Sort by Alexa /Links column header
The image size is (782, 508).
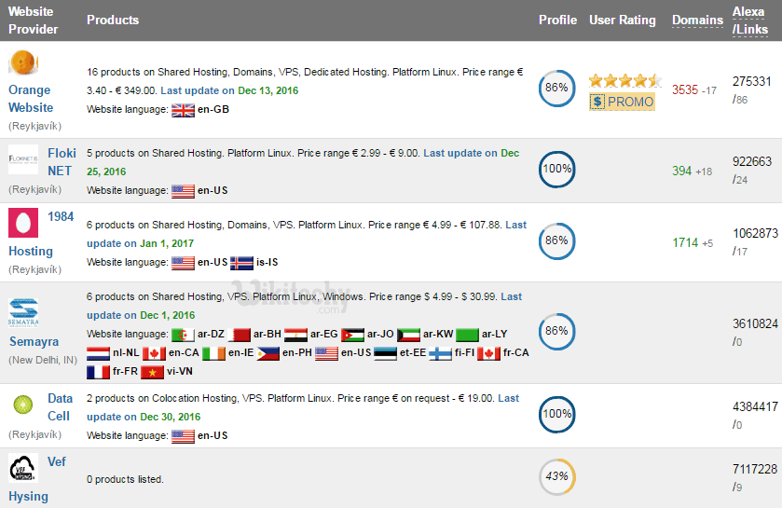tap(749, 21)
